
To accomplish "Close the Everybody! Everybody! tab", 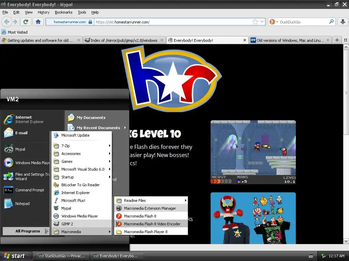I will point(245,40).
